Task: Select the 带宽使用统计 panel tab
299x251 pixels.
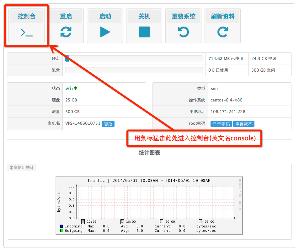Action: click(22, 167)
